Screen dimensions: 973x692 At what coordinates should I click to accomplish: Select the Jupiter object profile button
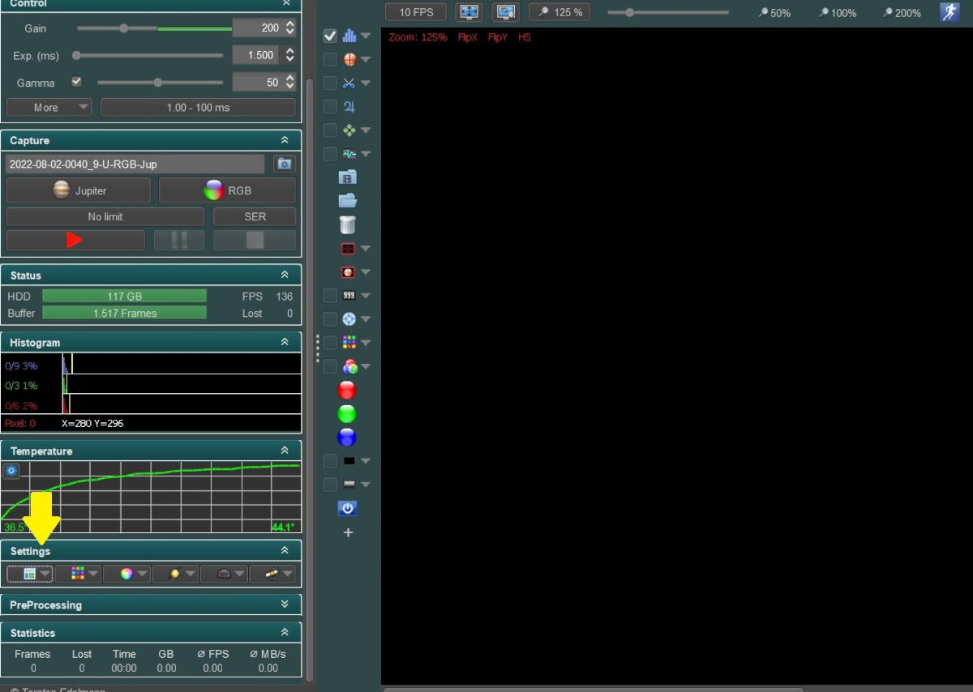pyautogui.click(x=78, y=190)
